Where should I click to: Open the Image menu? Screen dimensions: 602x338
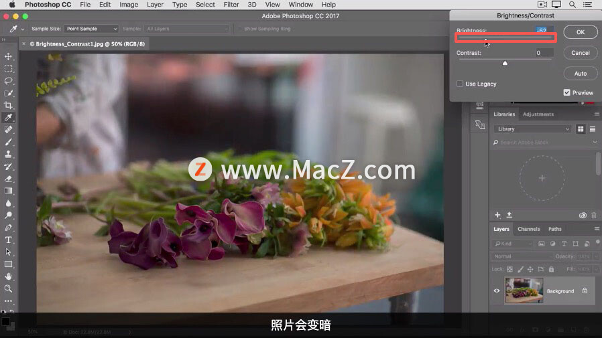pyautogui.click(x=129, y=5)
